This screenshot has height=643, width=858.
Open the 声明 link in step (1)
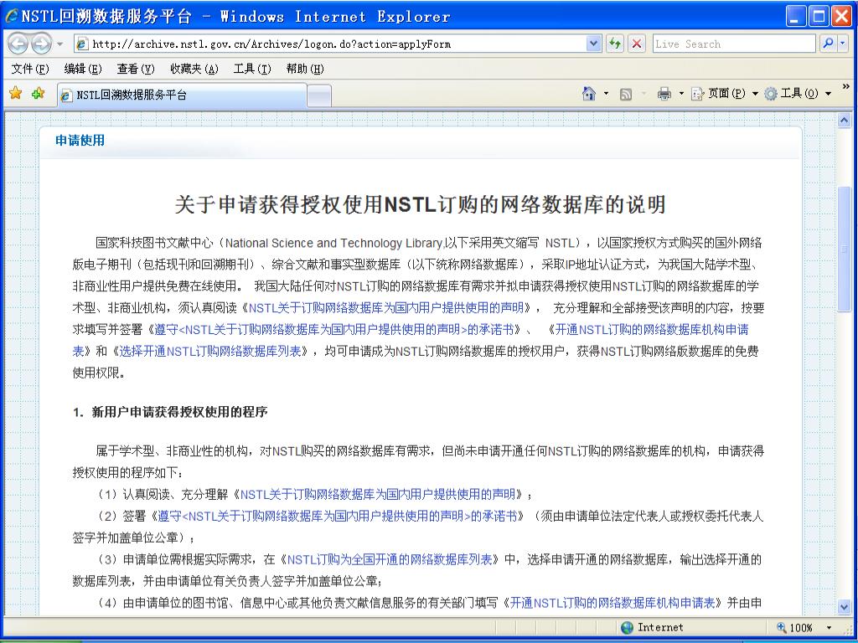coord(378,495)
